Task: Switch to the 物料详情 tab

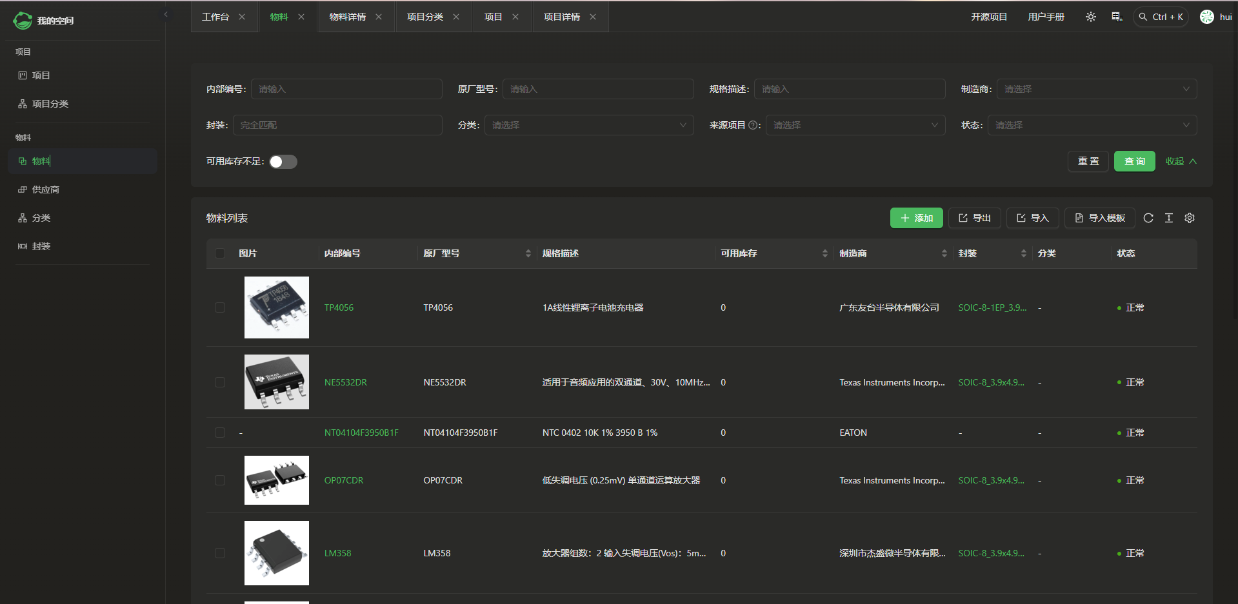Action: click(348, 17)
